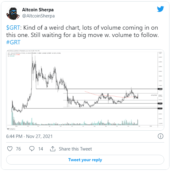
Task: Open the GRT chart image
Action: pos(85,90)
